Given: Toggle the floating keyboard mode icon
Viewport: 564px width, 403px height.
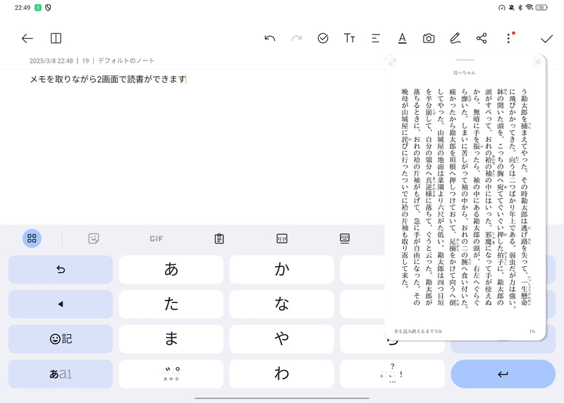Looking at the screenshot, I should [345, 239].
